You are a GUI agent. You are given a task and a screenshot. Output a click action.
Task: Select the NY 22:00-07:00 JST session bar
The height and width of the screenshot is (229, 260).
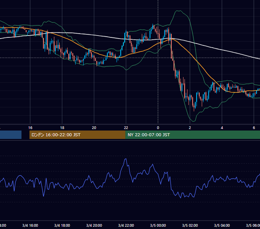(192, 135)
